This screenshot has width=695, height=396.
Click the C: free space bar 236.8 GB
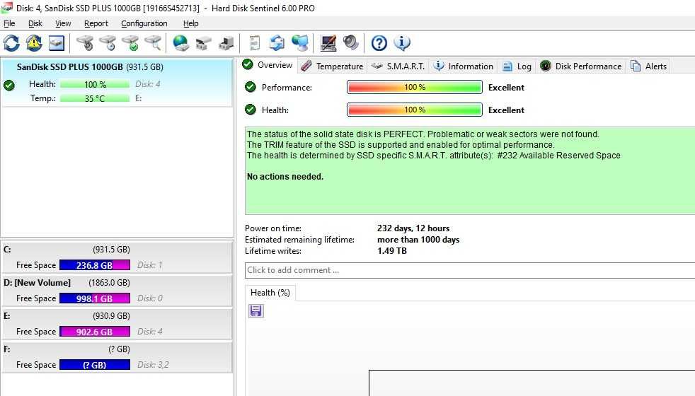pos(95,265)
